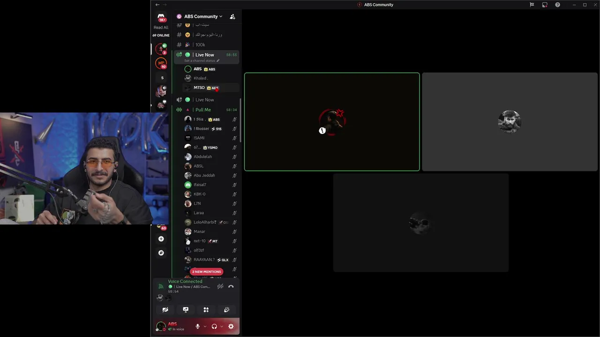Click the green connection signal icon

coord(161,286)
